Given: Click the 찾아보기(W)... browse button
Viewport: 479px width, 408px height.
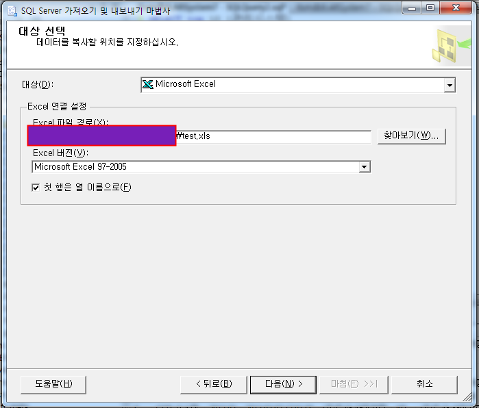Looking at the screenshot, I should 411,136.
